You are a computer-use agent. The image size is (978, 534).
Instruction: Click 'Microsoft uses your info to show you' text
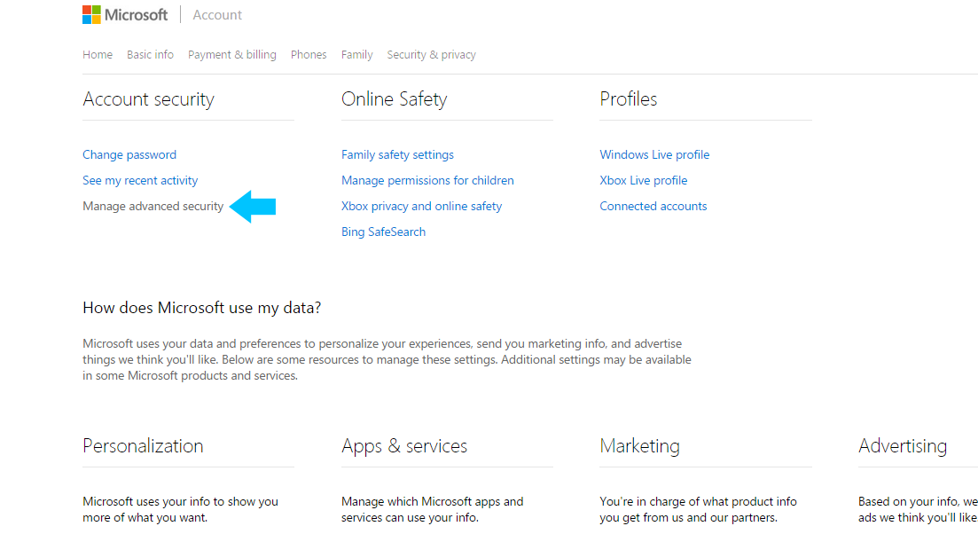click(180, 501)
